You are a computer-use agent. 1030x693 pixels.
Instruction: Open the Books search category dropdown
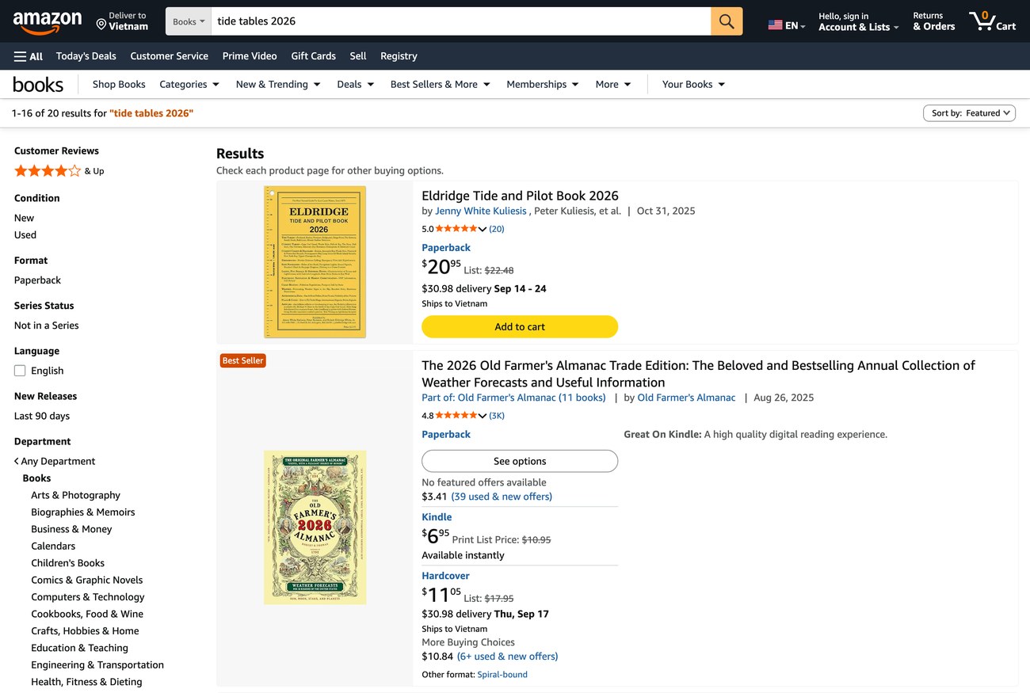click(x=189, y=21)
